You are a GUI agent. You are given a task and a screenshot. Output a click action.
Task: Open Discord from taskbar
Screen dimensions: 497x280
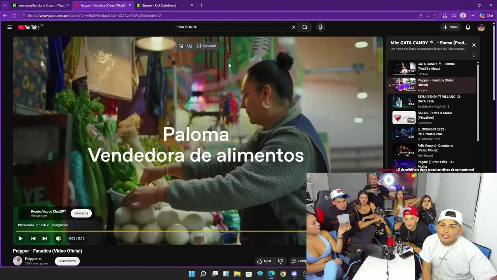(x=294, y=274)
